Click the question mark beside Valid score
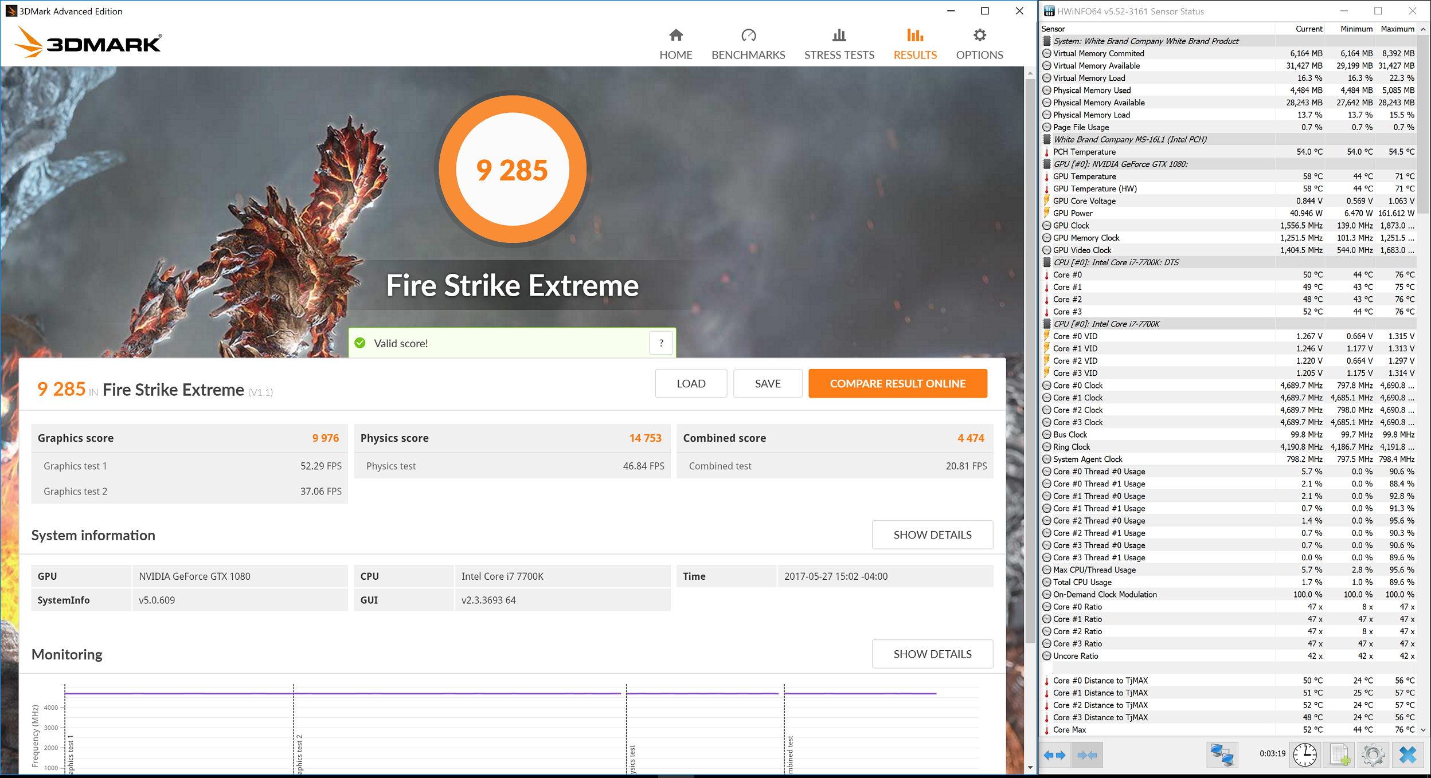 click(661, 343)
